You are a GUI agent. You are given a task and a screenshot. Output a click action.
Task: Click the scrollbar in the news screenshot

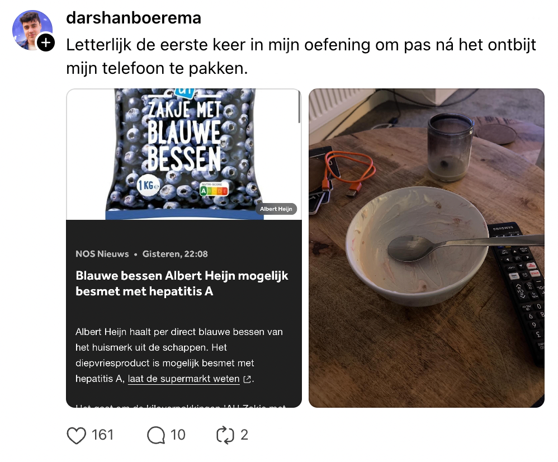(299, 106)
